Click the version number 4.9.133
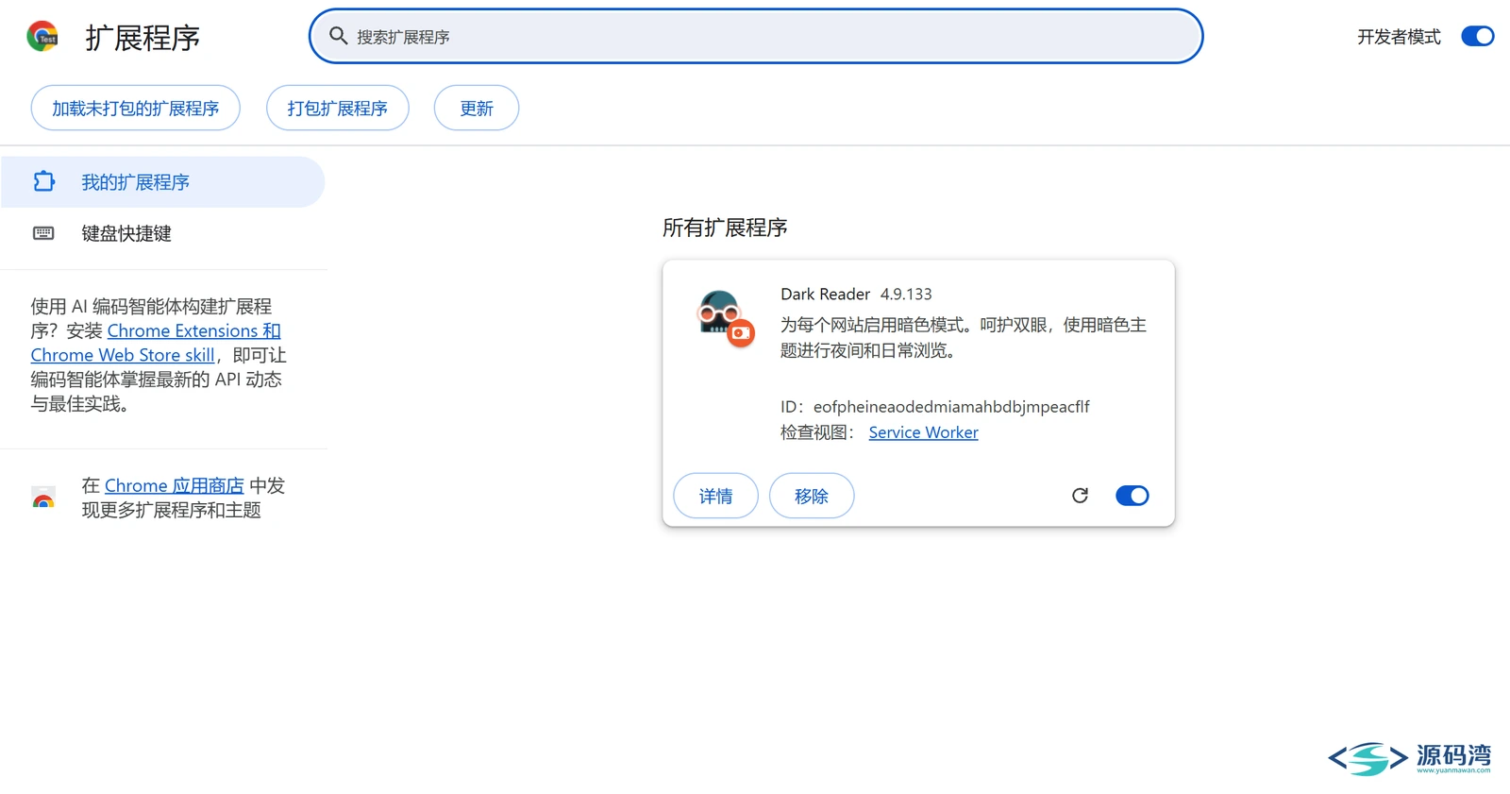Viewport: 1510px width, 794px height. click(x=906, y=295)
